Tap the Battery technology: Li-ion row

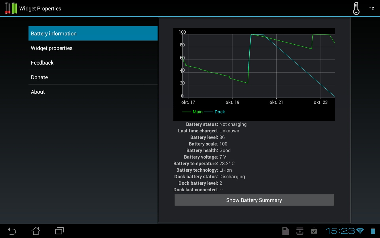[x=204, y=170]
